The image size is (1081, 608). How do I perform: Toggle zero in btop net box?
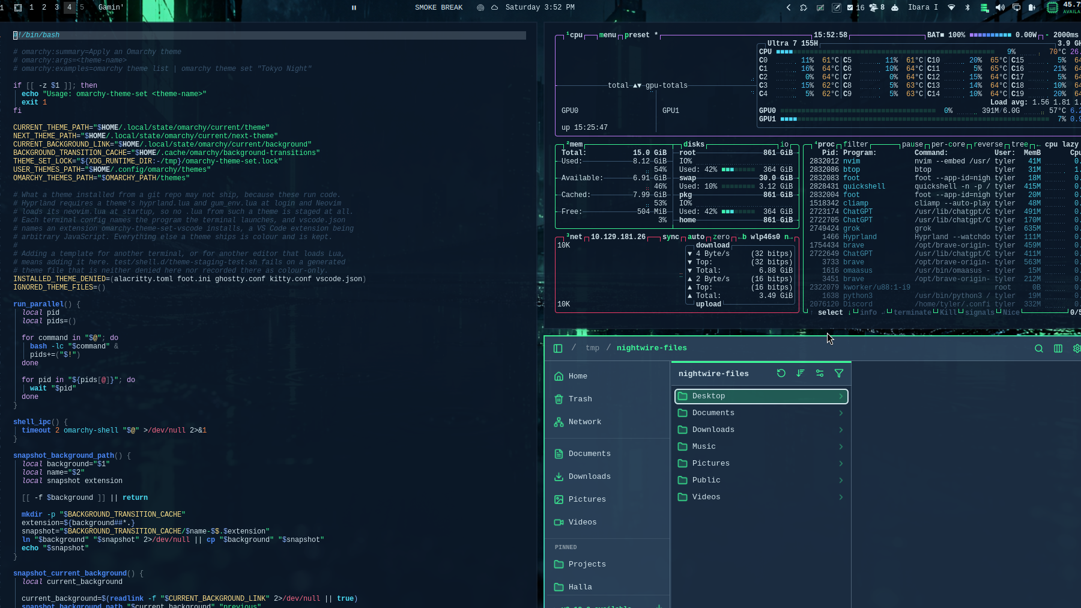721,237
